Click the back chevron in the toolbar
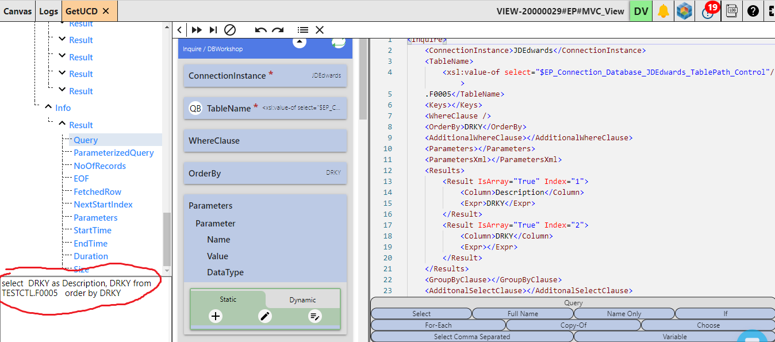The height and width of the screenshot is (342, 775). [180, 30]
